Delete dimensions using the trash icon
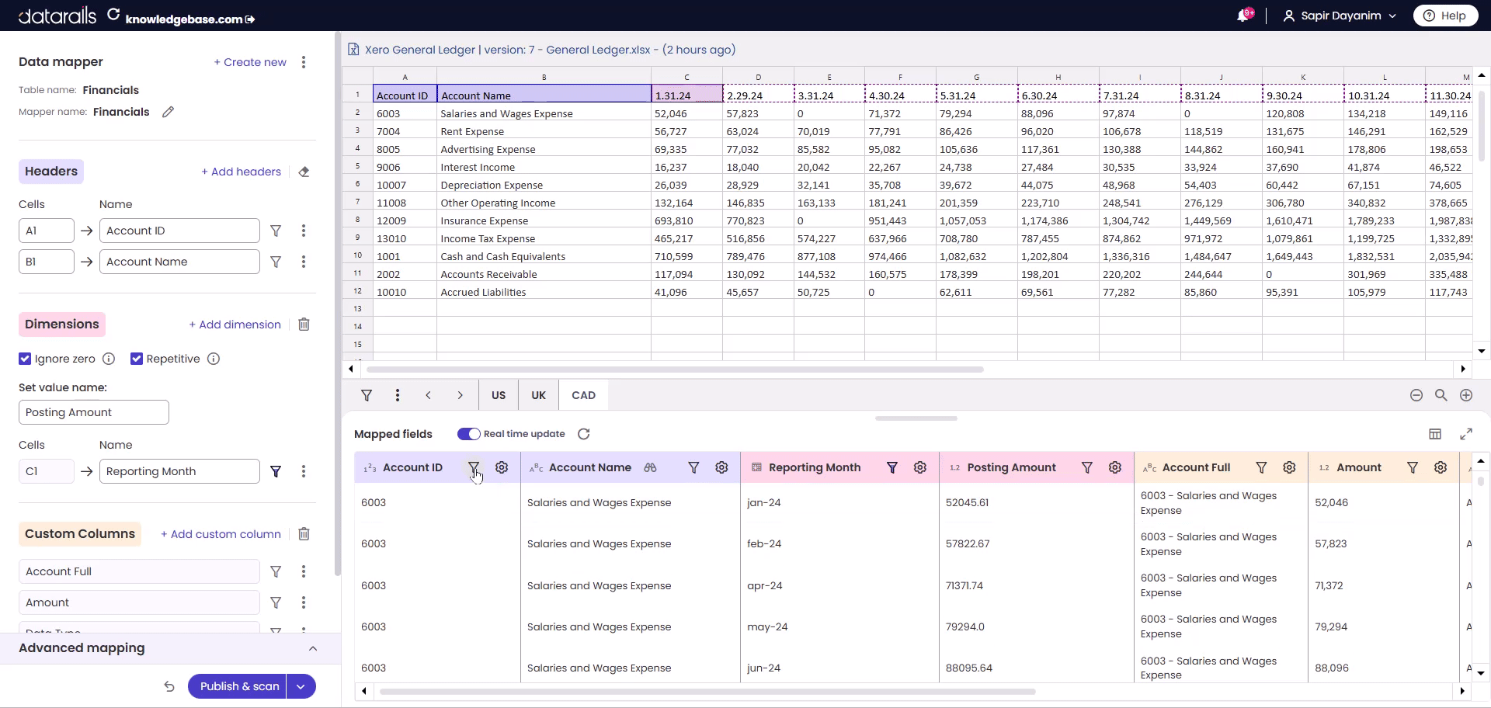The height and width of the screenshot is (708, 1491). coord(304,324)
